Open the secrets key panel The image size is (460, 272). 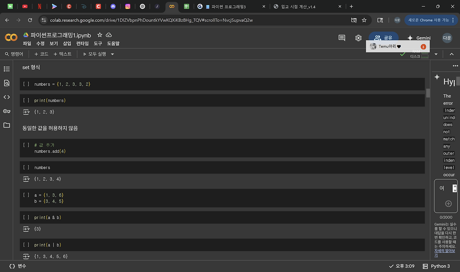pos(6,111)
